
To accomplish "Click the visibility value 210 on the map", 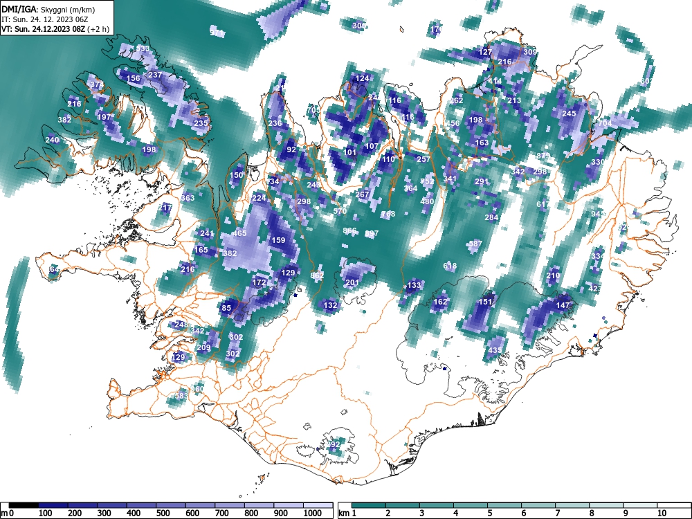I will tap(553, 275).
